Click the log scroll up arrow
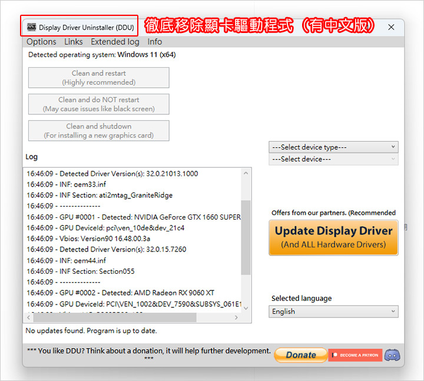424x381 pixels. coord(246,173)
